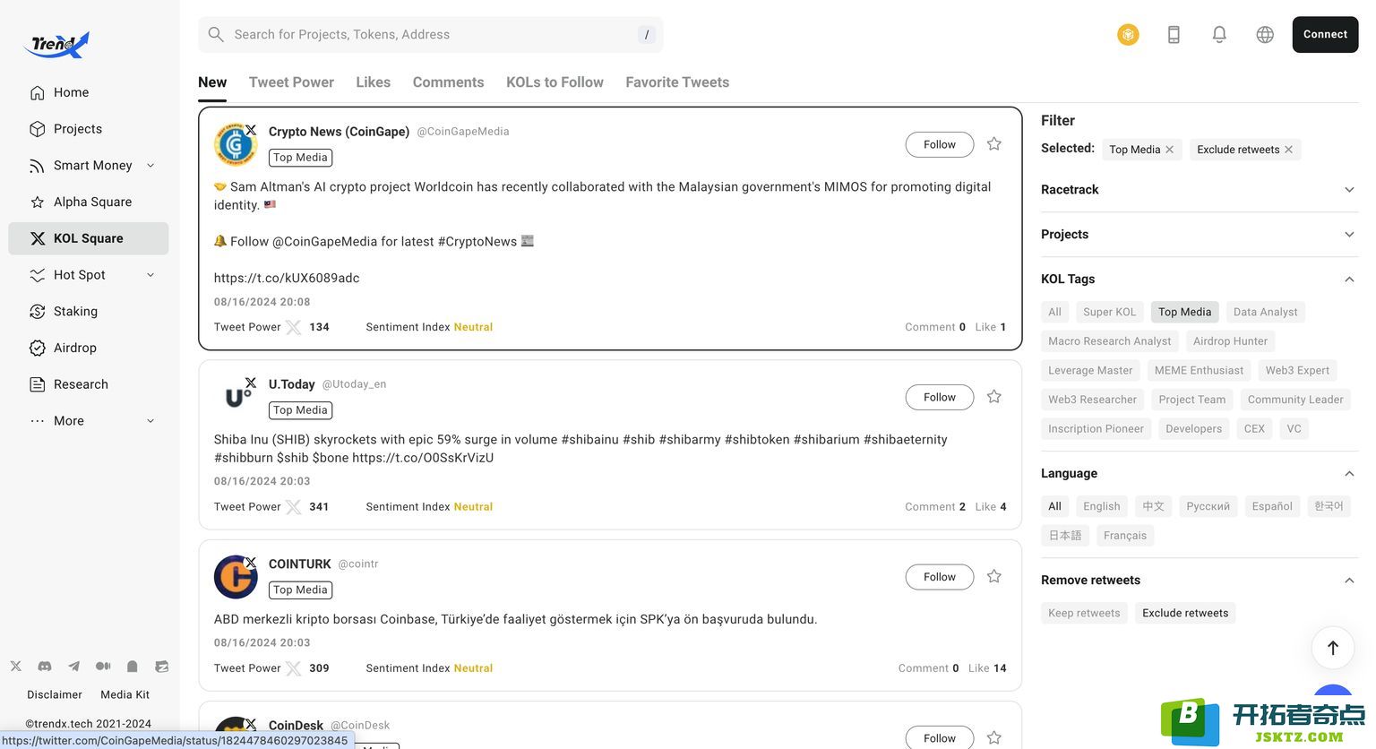Click the #CryptoNews hashtag
Viewport: 1376px width, 749px height.
tap(477, 242)
